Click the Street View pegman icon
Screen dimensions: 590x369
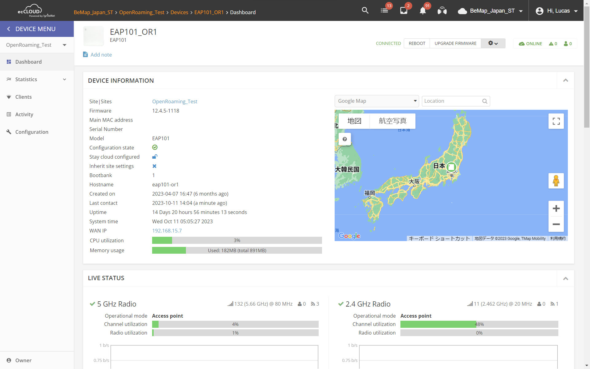556,181
